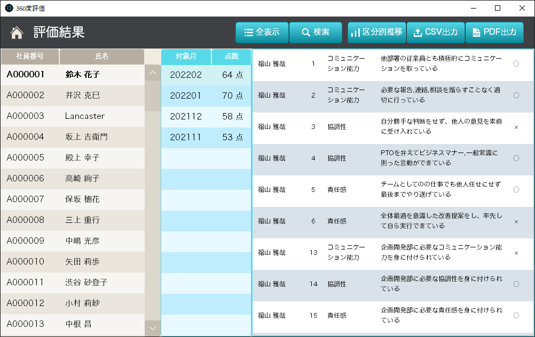Click the 点数 column header

pos(231,57)
